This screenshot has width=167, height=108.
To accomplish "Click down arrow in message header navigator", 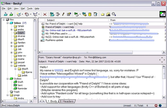I will [x=162, y=62].
